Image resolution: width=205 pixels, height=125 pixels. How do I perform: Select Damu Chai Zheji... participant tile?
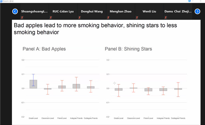(x=178, y=12)
